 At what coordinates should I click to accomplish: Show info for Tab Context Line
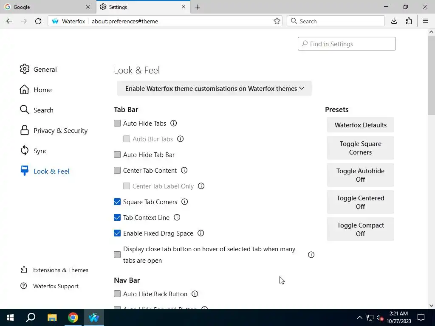tap(177, 217)
